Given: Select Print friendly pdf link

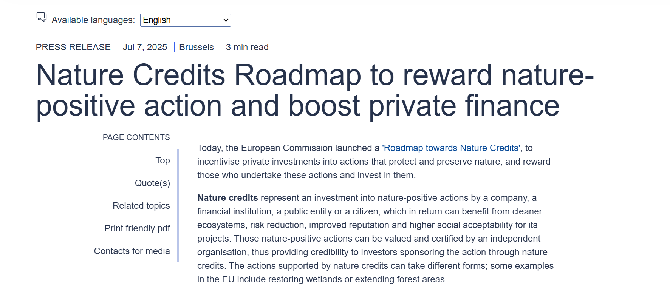Looking at the screenshot, I should [137, 228].
